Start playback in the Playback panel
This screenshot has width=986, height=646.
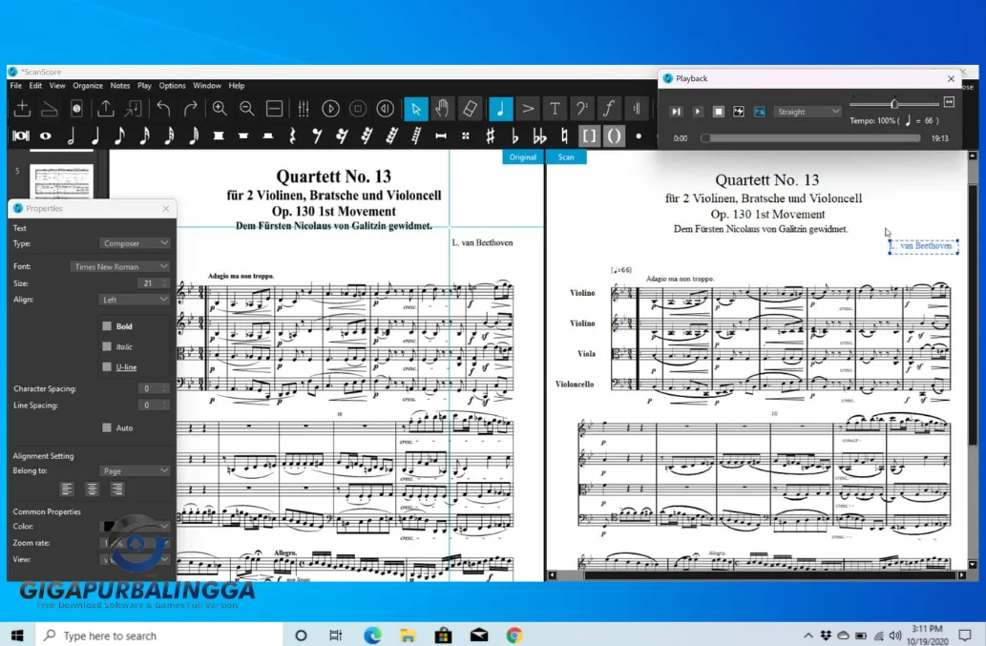click(698, 112)
